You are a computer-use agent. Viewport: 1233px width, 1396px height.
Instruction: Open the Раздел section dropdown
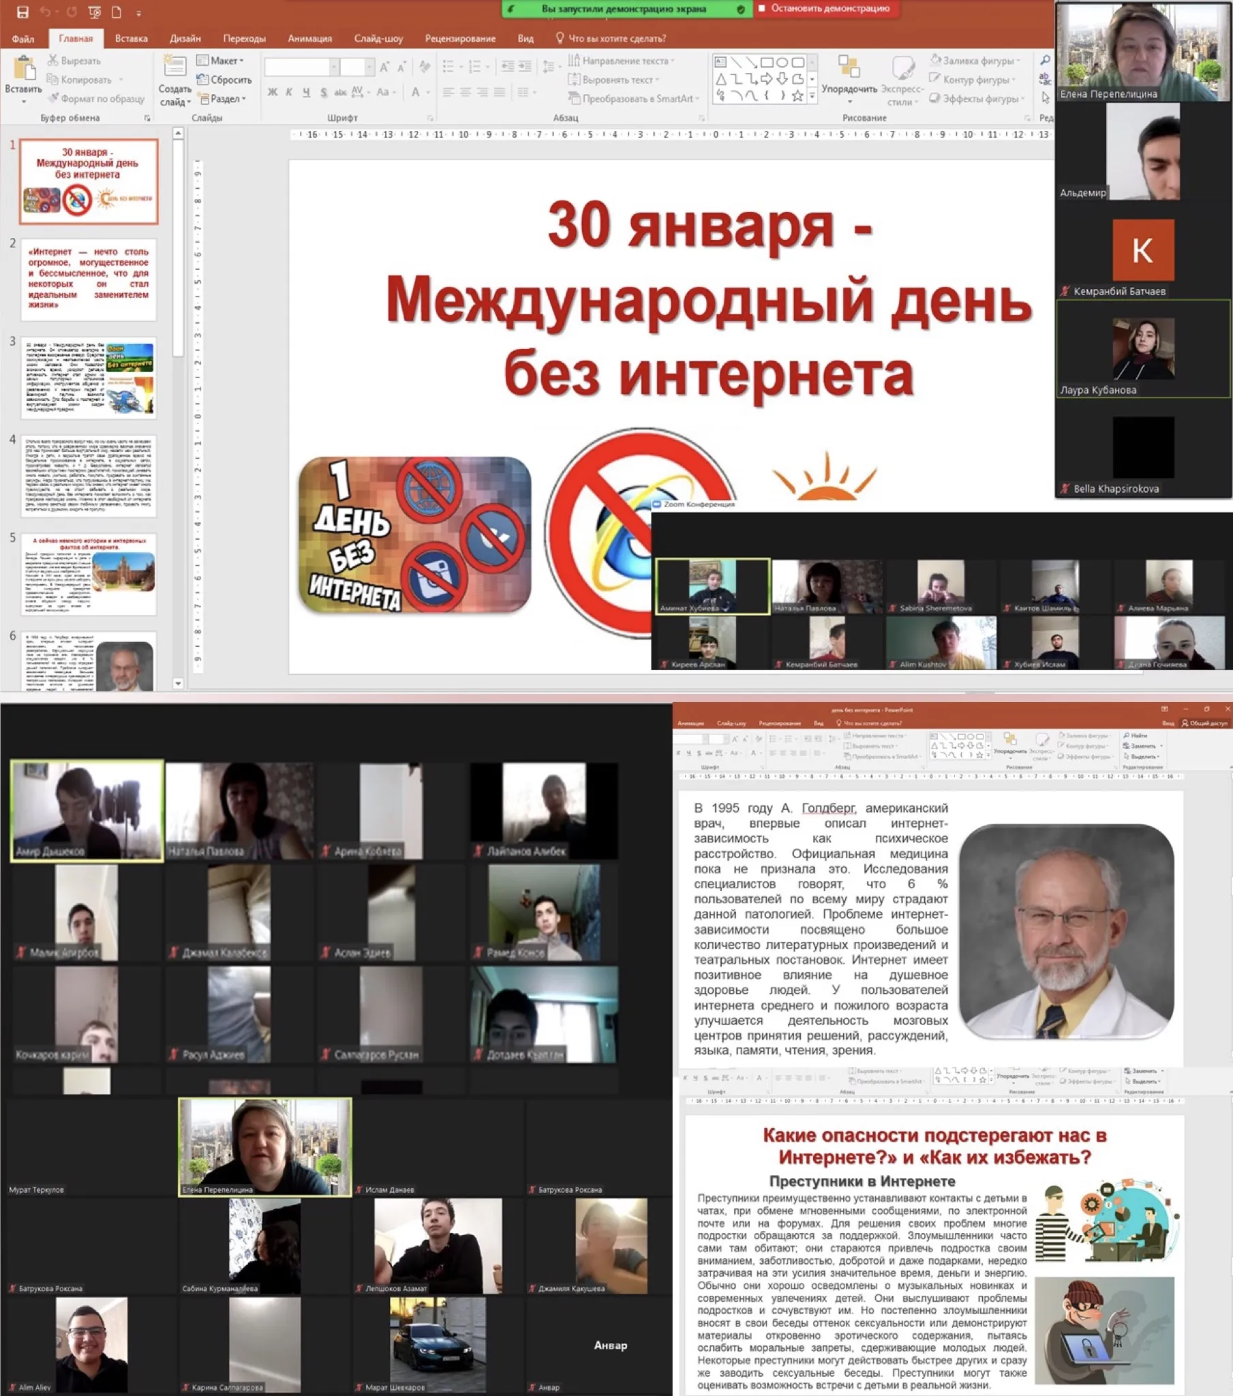222,98
